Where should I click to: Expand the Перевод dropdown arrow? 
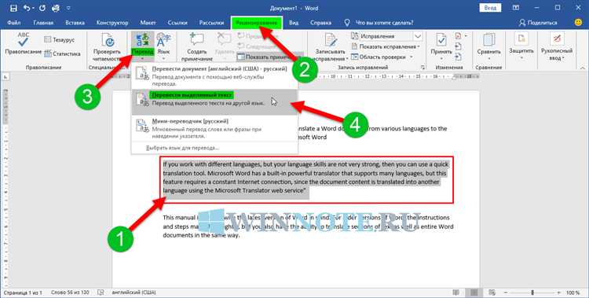(142, 58)
